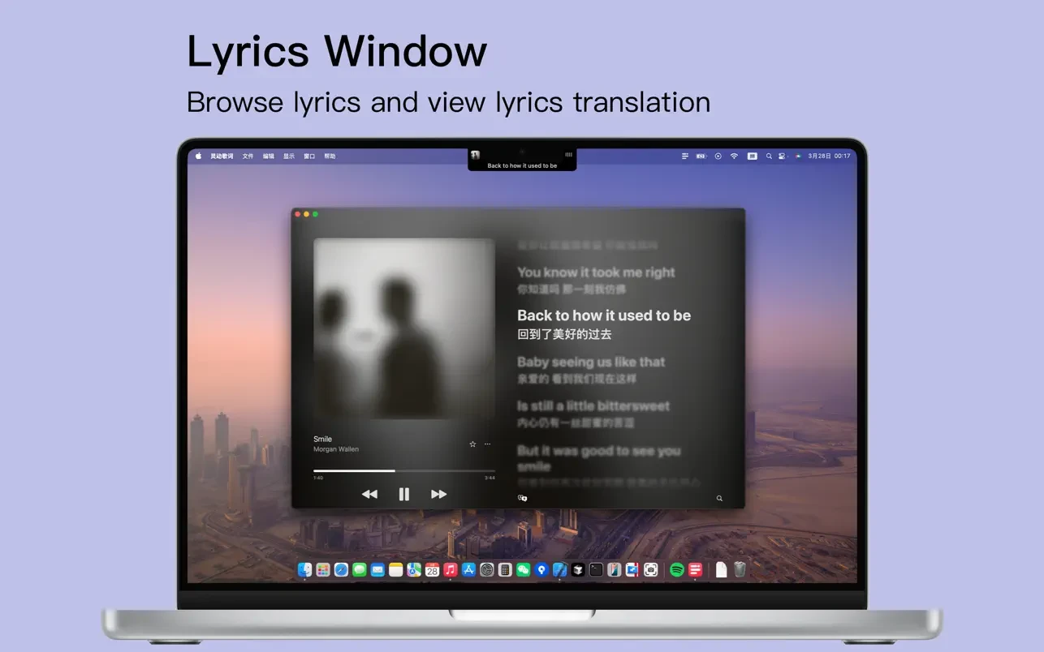The height and width of the screenshot is (652, 1044).
Task: Click the song progress bar
Action: coord(403,470)
